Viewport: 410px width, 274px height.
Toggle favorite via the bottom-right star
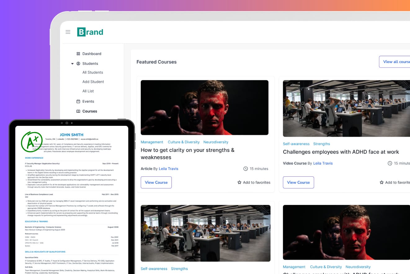pyautogui.click(x=381, y=183)
